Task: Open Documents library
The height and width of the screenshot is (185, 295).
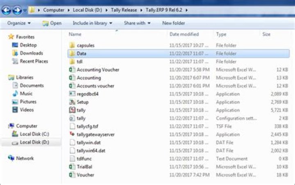Action: 32,85
